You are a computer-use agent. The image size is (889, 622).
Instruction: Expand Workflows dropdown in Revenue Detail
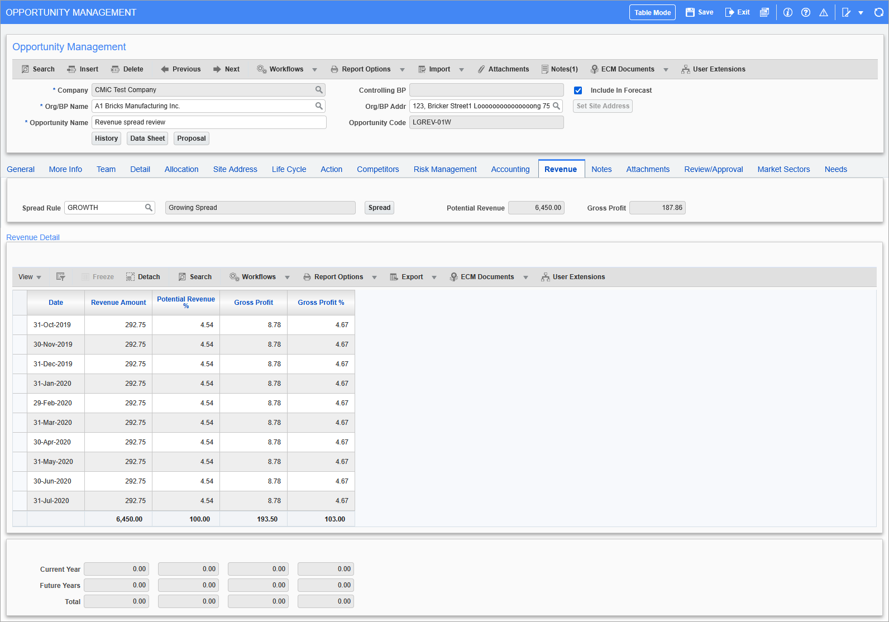[287, 277]
